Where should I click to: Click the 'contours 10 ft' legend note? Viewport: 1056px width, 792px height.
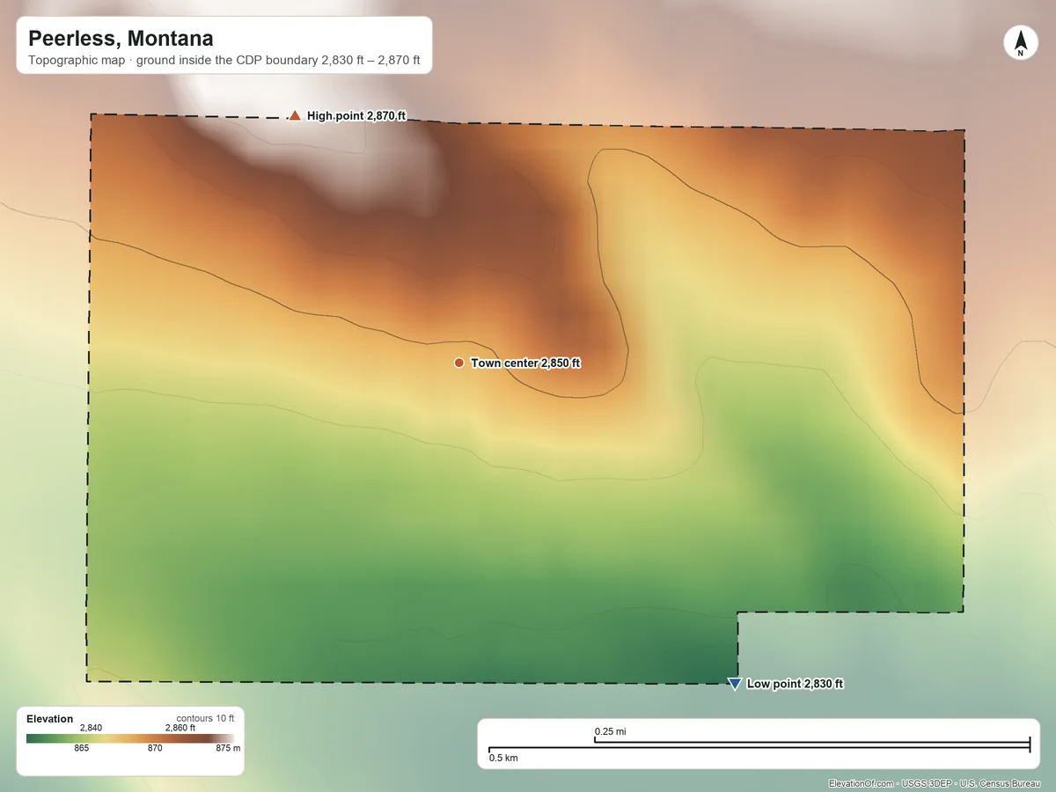(x=205, y=719)
